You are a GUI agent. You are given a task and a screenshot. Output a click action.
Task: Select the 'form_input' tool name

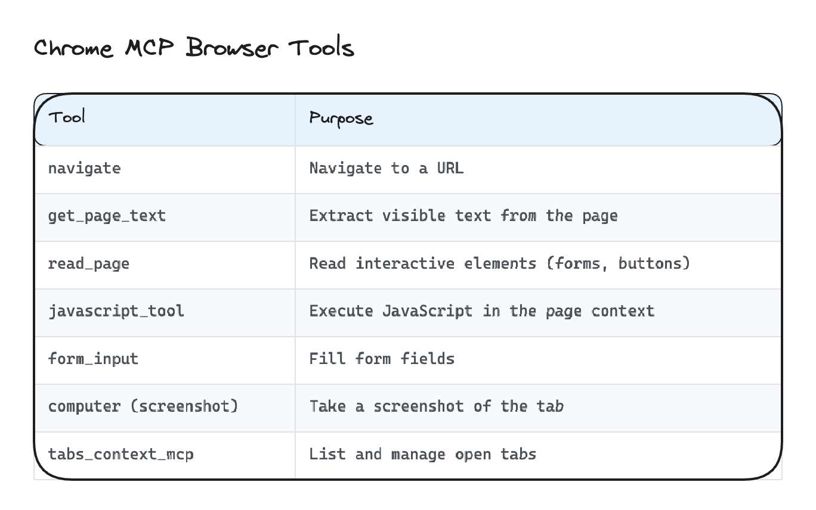coord(93,359)
